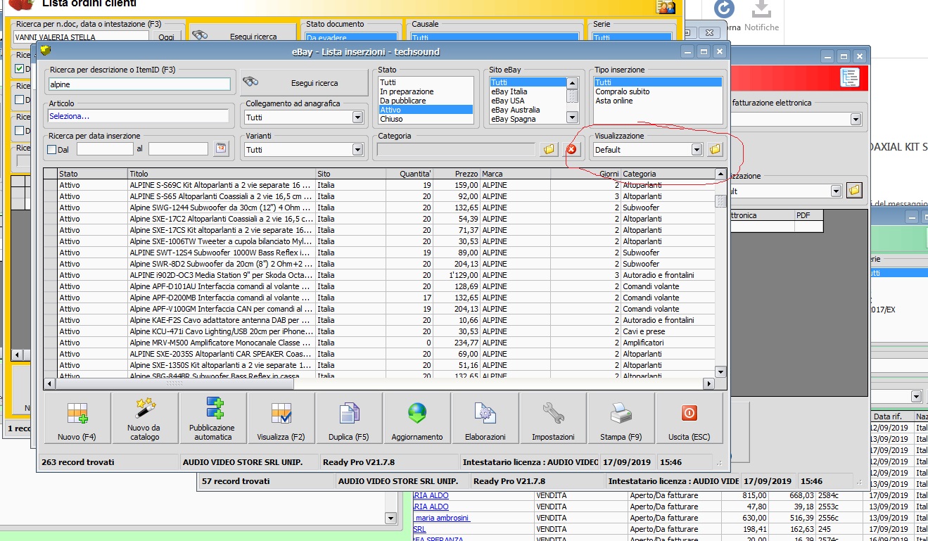Click vertical scrollbar down arrow of insertions table

click(720, 372)
